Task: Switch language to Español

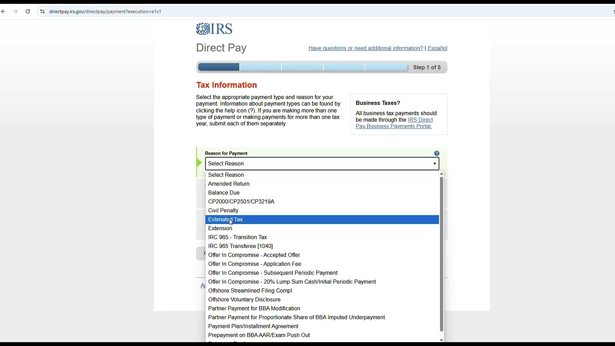Action: click(437, 48)
